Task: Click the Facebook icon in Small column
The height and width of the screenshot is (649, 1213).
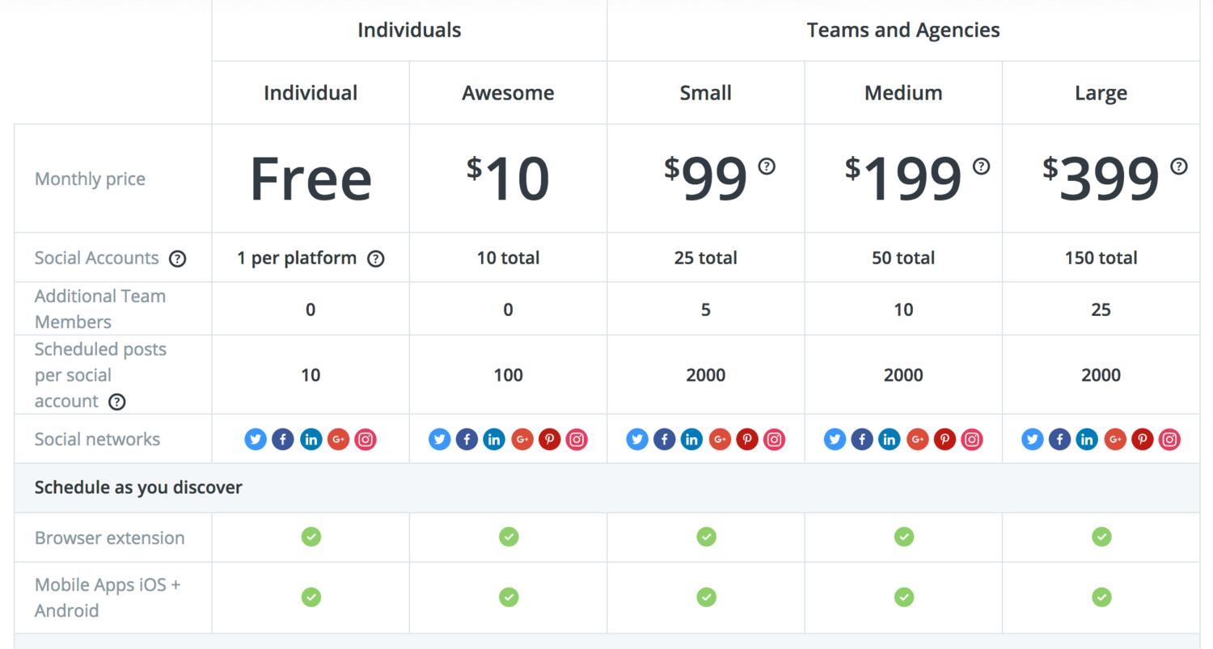Action: pos(665,440)
